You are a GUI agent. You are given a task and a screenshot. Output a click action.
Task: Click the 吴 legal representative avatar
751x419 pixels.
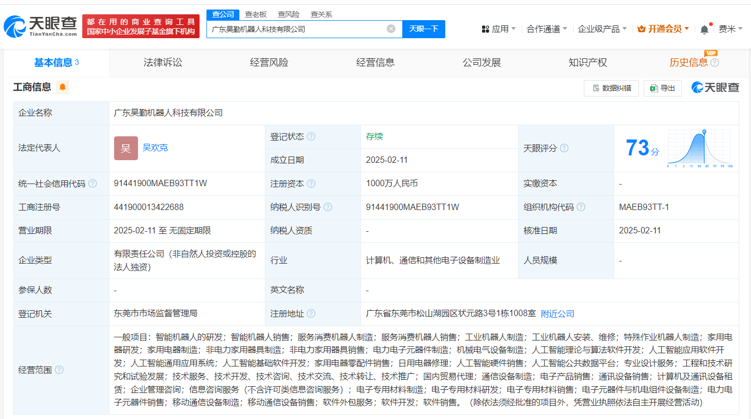[126, 148]
